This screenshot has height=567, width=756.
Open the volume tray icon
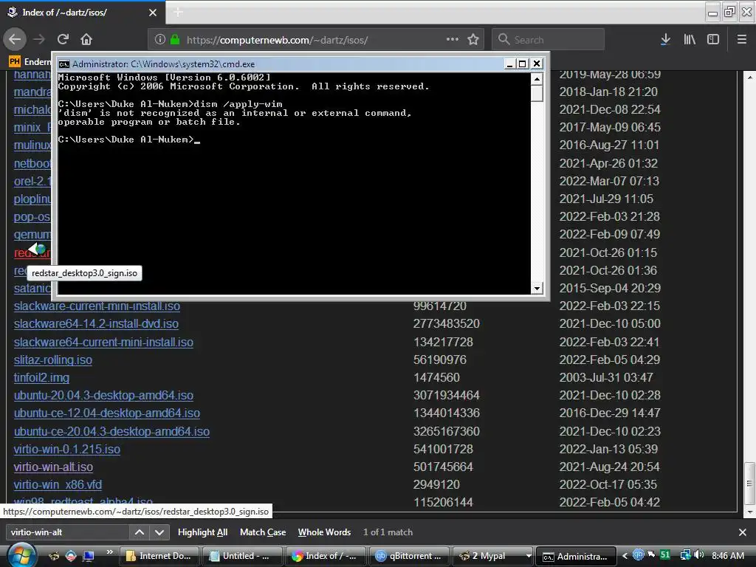698,555
